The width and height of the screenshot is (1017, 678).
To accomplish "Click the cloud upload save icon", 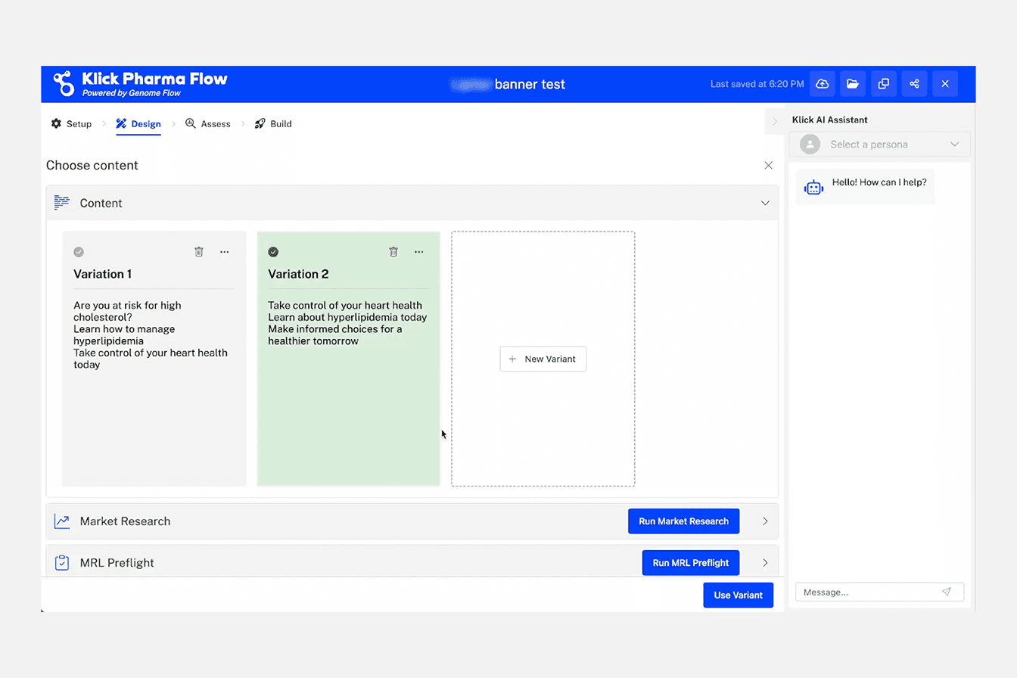I will point(822,84).
